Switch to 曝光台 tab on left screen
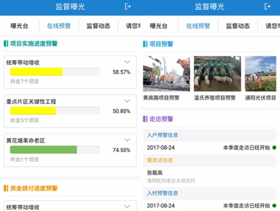The image size is (280, 211). pyautogui.click(x=19, y=26)
